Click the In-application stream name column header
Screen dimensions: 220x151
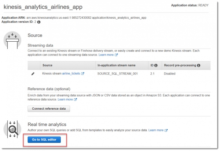116,65
